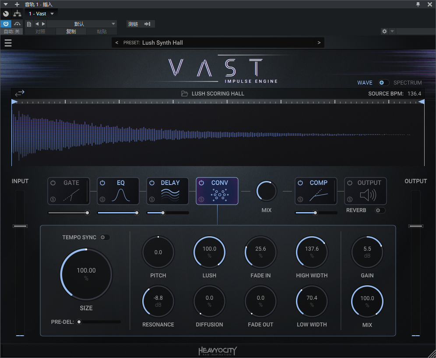Image resolution: width=436 pixels, height=358 pixels.
Task: Open the host preset document icon
Action: 29,24
